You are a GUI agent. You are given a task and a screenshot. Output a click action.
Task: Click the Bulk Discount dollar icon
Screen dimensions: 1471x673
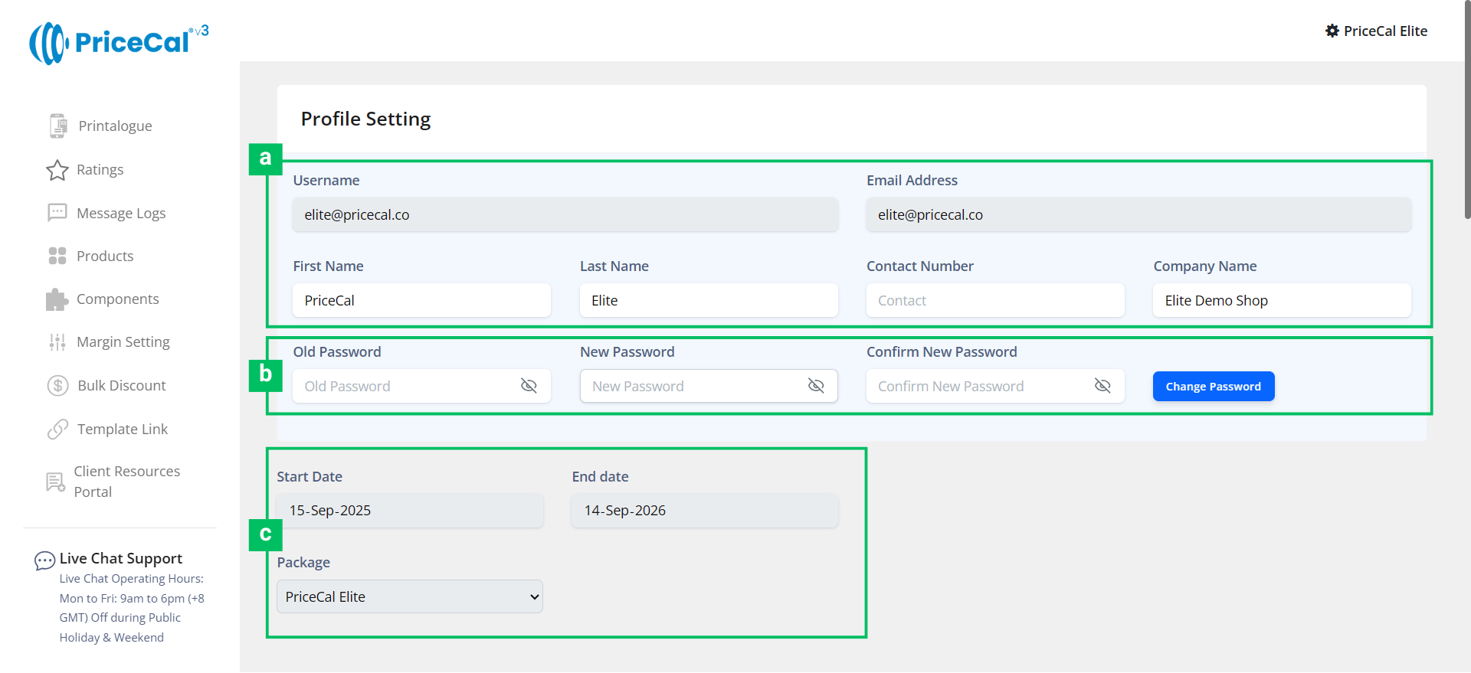(x=58, y=386)
